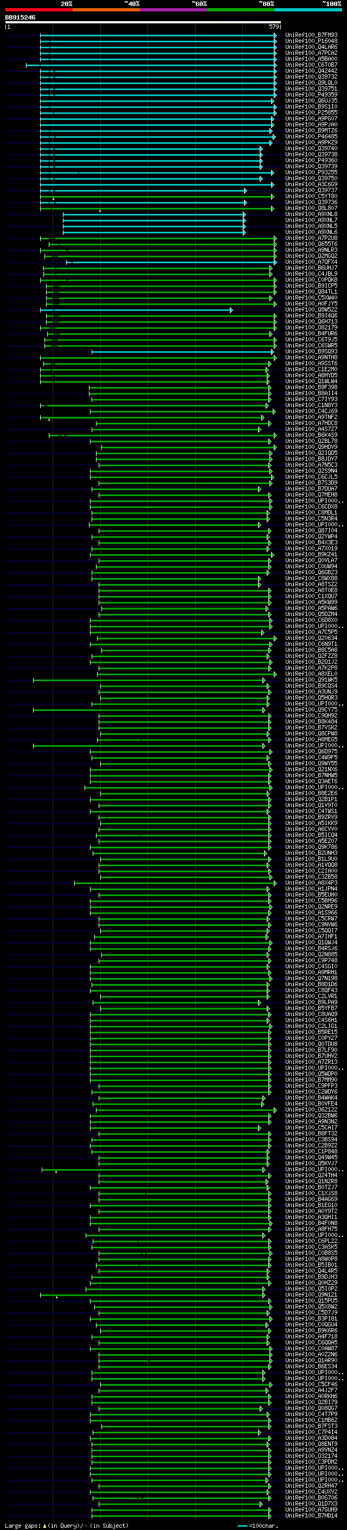Click the green ~80% identity color segment

click(241, 10)
